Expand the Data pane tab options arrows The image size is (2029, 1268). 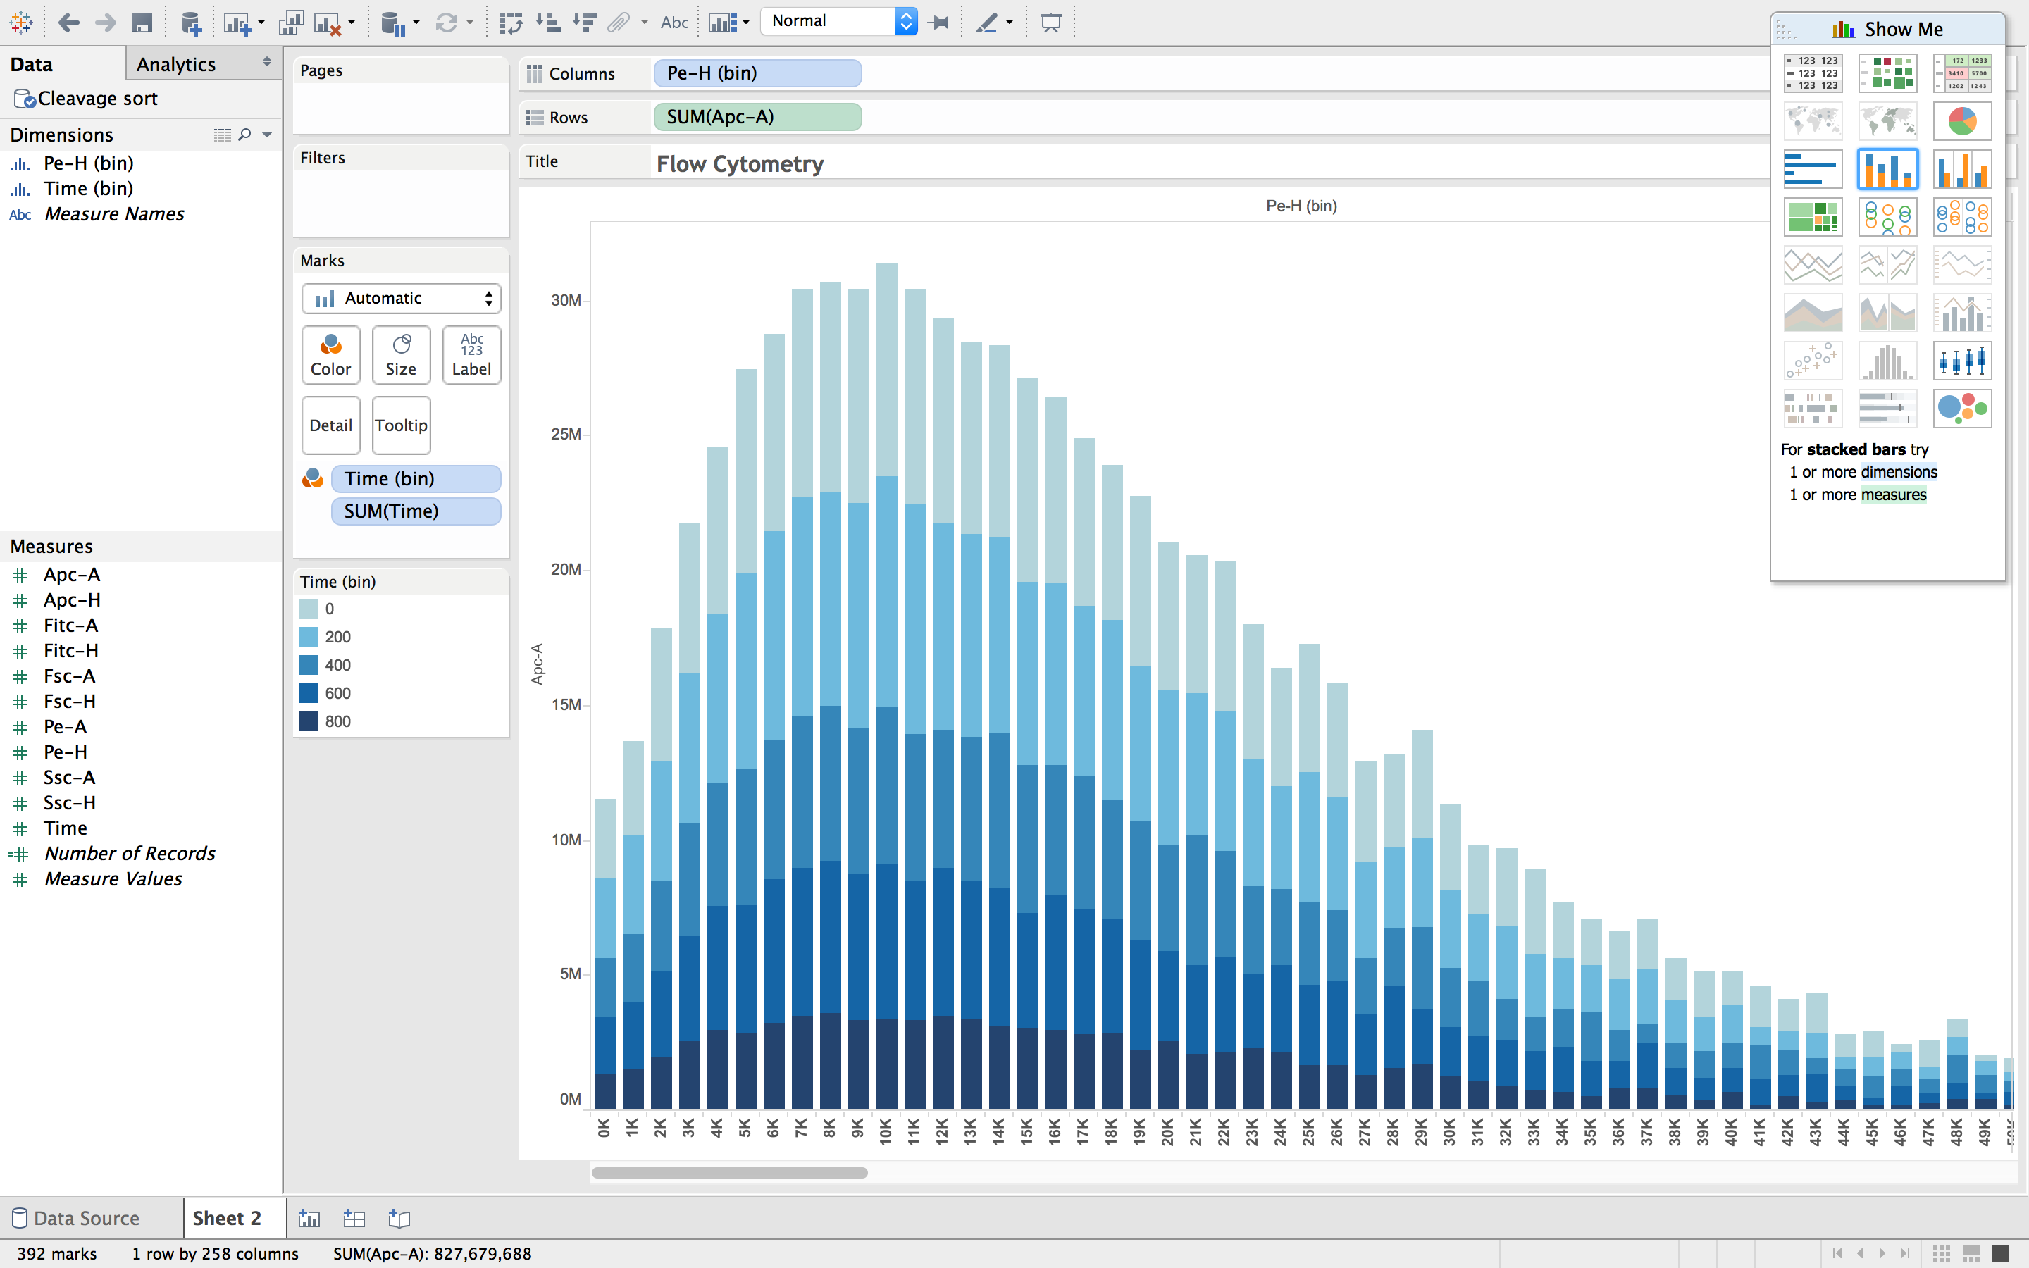pos(266,62)
